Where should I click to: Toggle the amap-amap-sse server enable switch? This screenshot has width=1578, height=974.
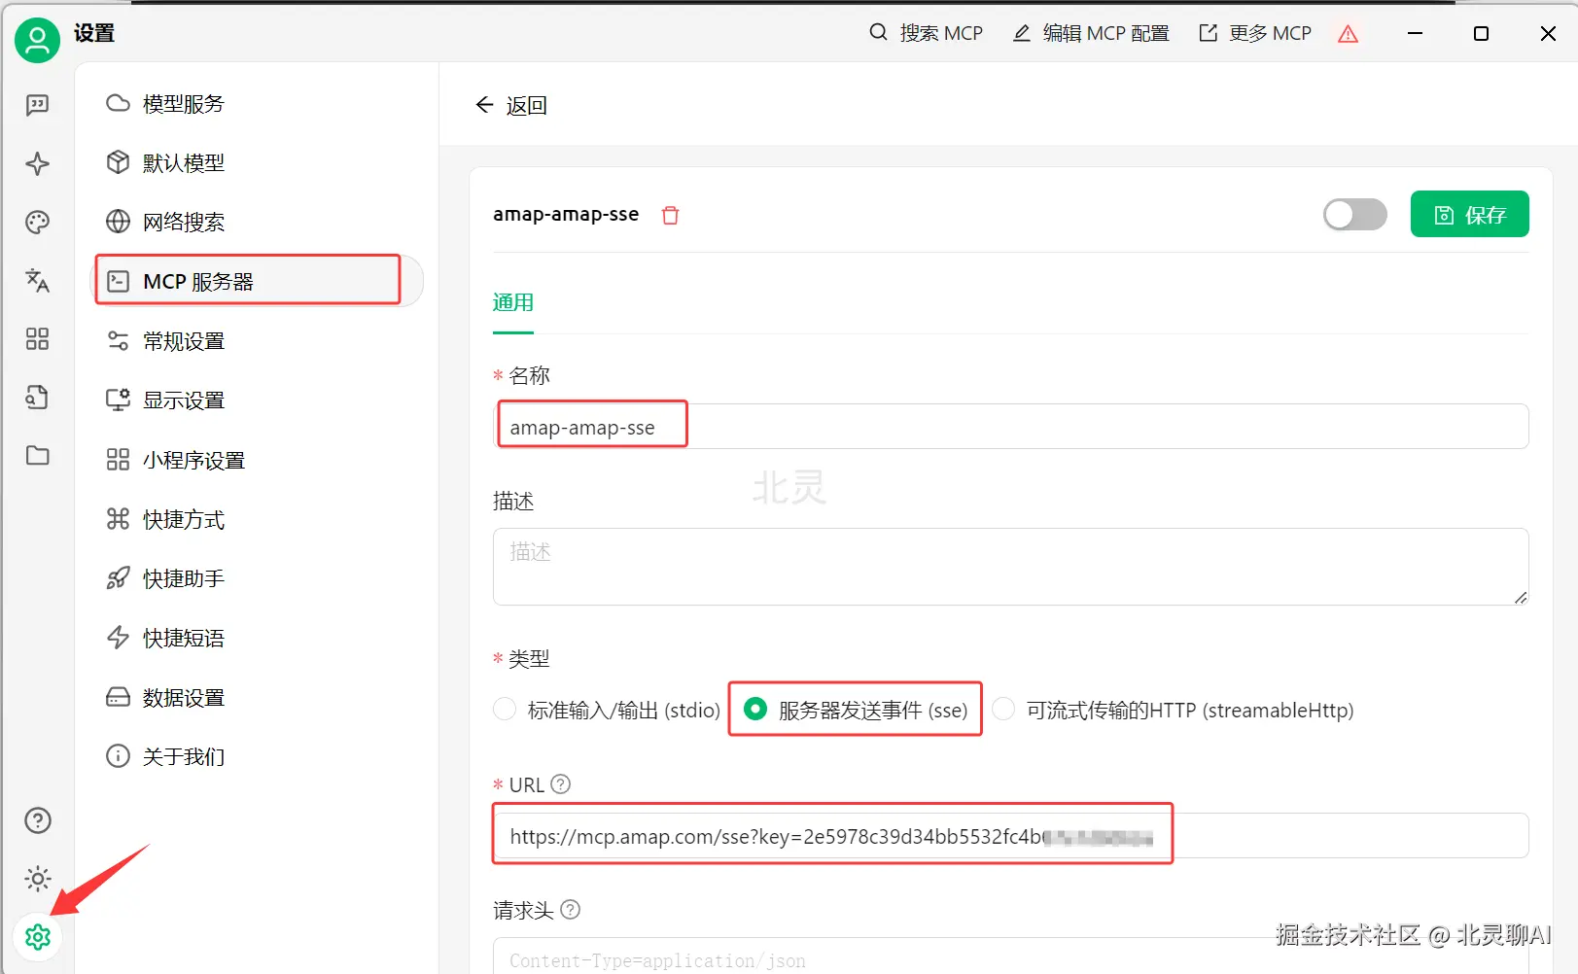(1354, 214)
